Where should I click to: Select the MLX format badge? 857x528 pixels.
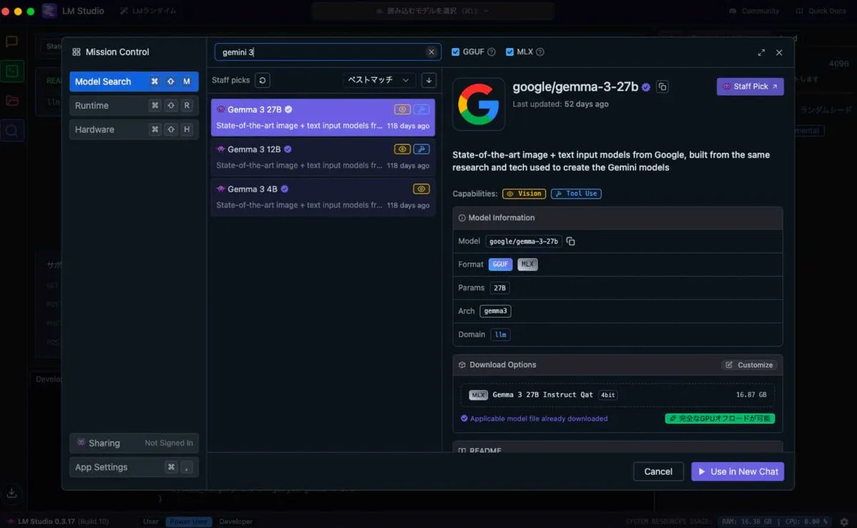pyautogui.click(x=527, y=264)
